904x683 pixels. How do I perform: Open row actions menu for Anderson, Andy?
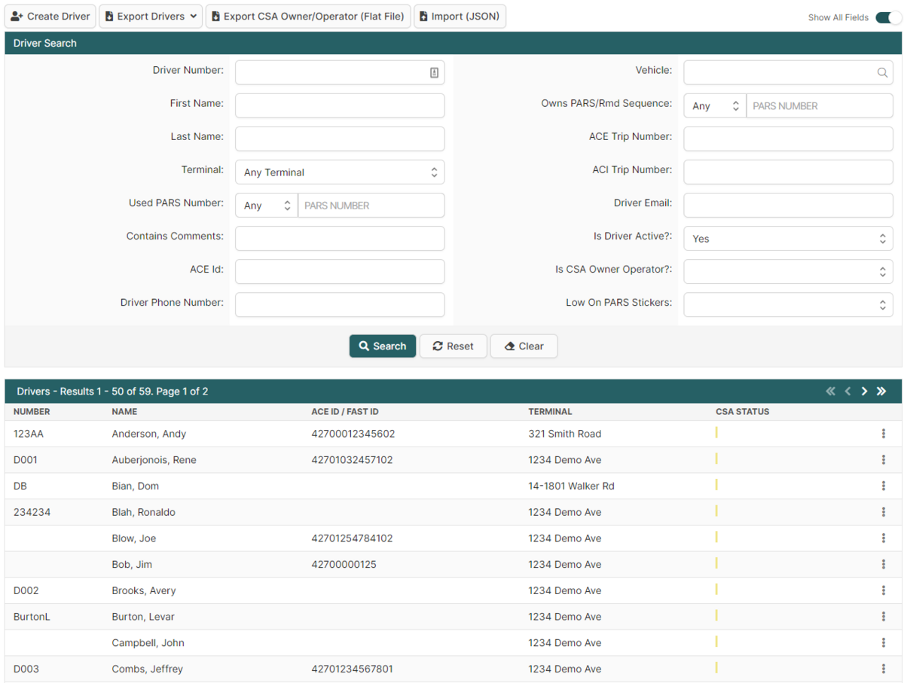883,434
